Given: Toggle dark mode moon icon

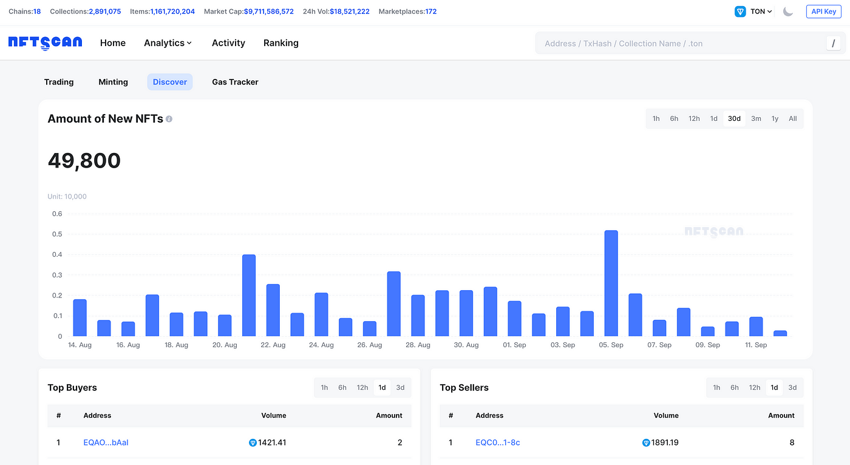Looking at the screenshot, I should tap(788, 12).
